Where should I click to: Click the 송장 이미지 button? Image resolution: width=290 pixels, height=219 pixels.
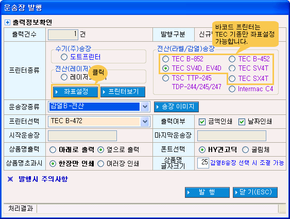176,107
